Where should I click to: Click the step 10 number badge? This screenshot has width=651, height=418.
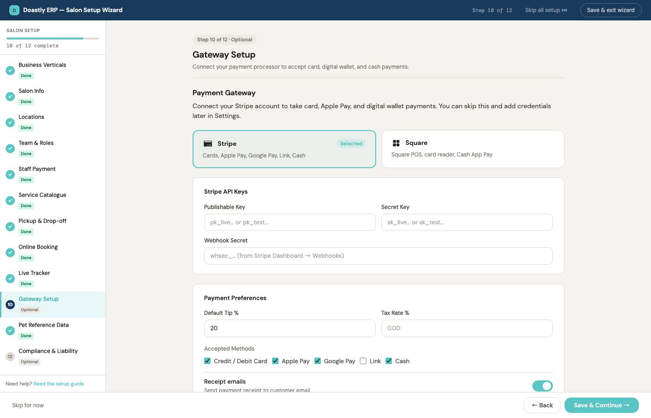(x=10, y=305)
